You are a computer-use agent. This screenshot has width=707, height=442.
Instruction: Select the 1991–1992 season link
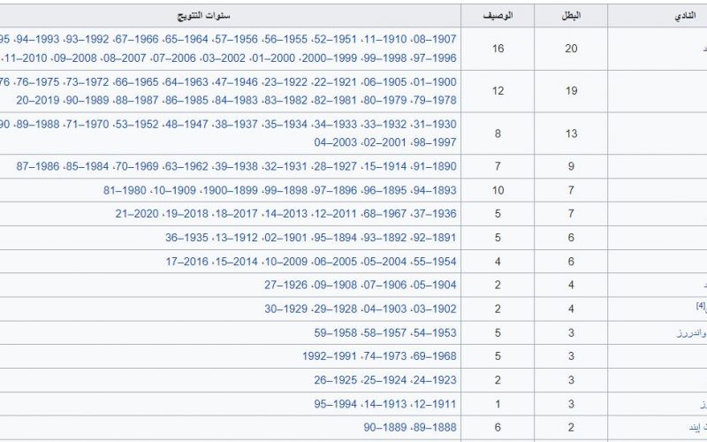point(330,356)
